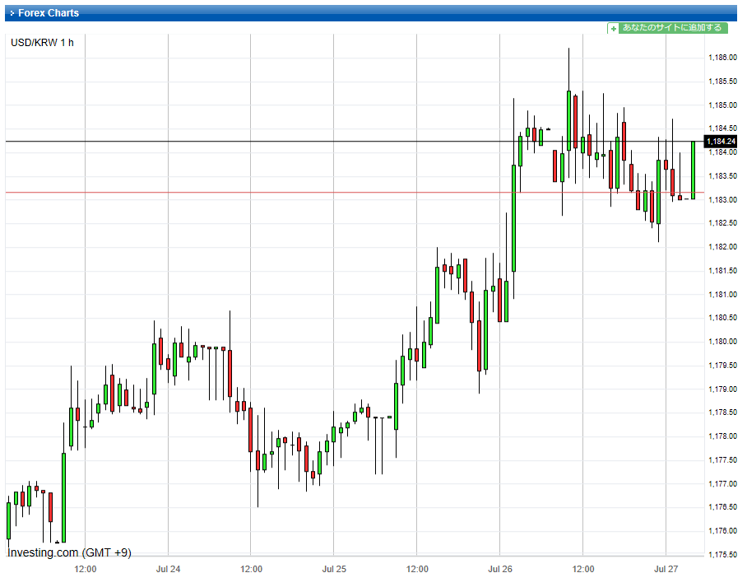
Task: Click the Jul 25 date marker
Action: pyautogui.click(x=333, y=569)
